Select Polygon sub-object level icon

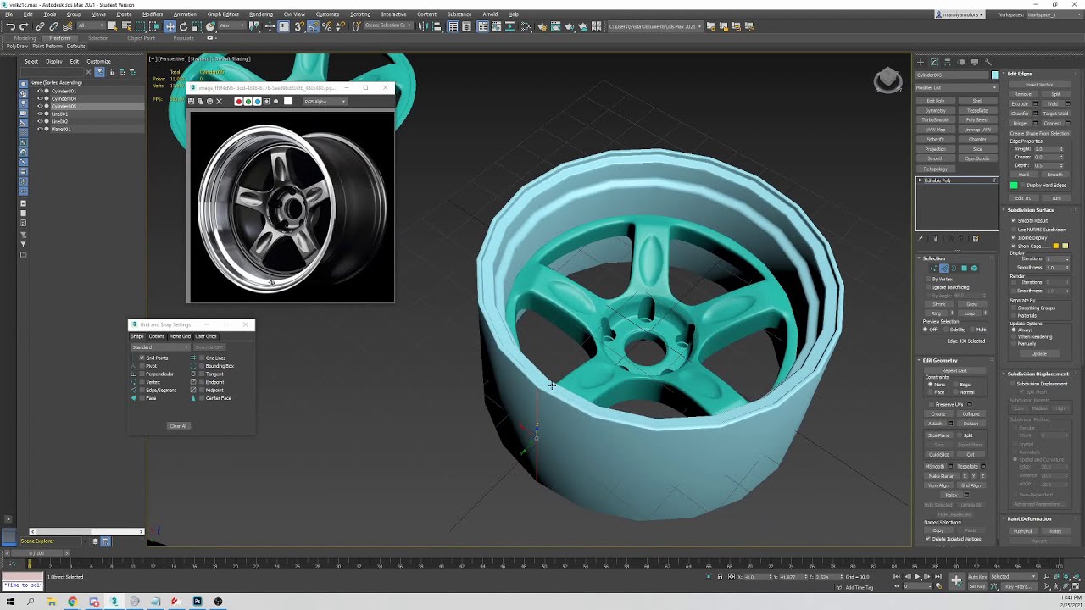(x=965, y=268)
